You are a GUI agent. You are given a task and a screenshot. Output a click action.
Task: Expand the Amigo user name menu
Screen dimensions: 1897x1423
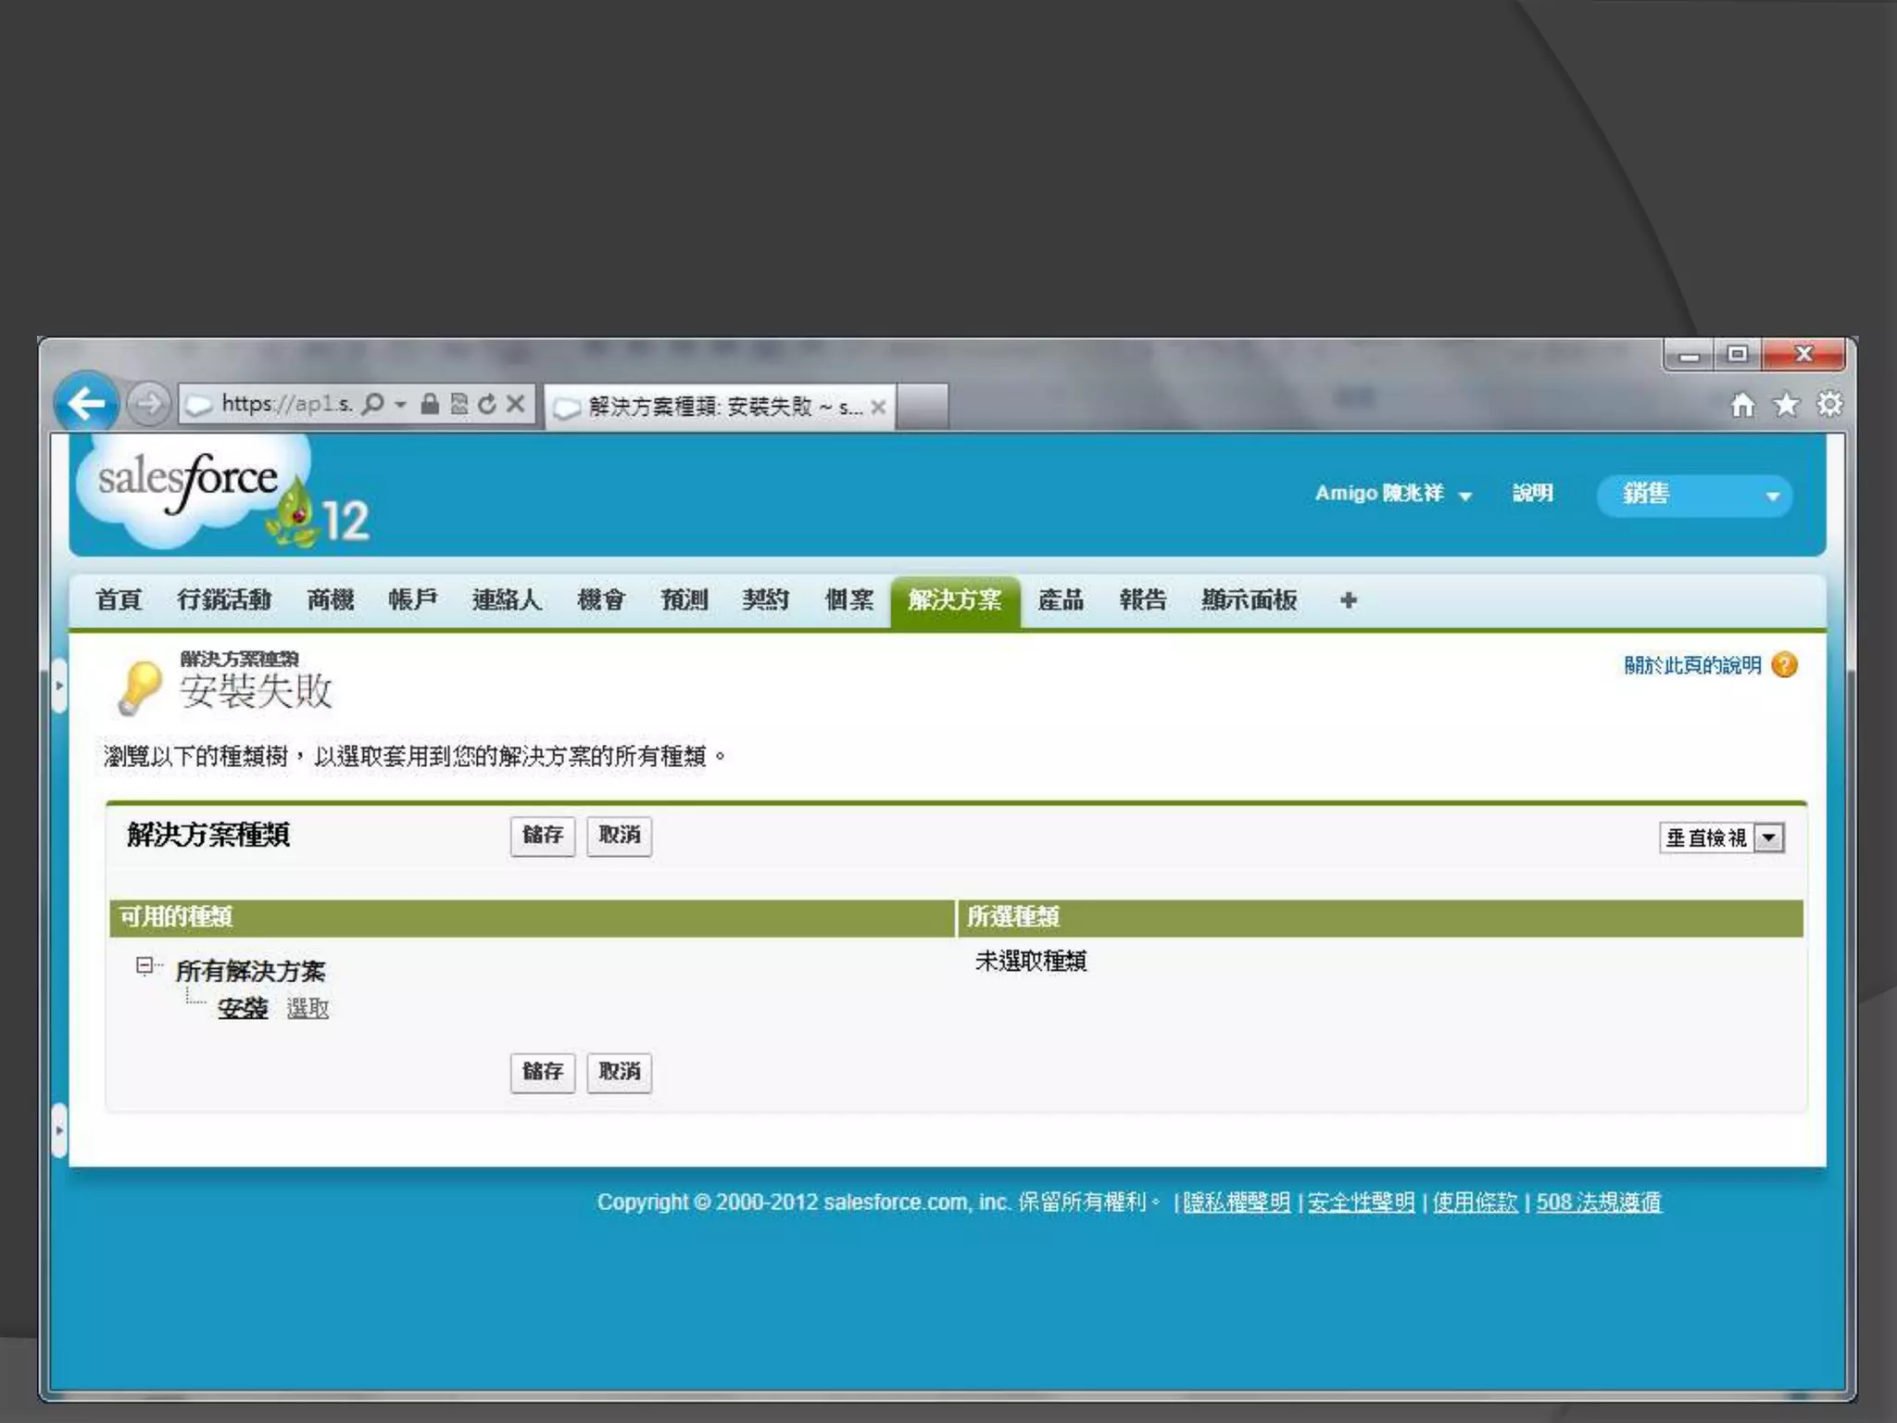click(1464, 496)
